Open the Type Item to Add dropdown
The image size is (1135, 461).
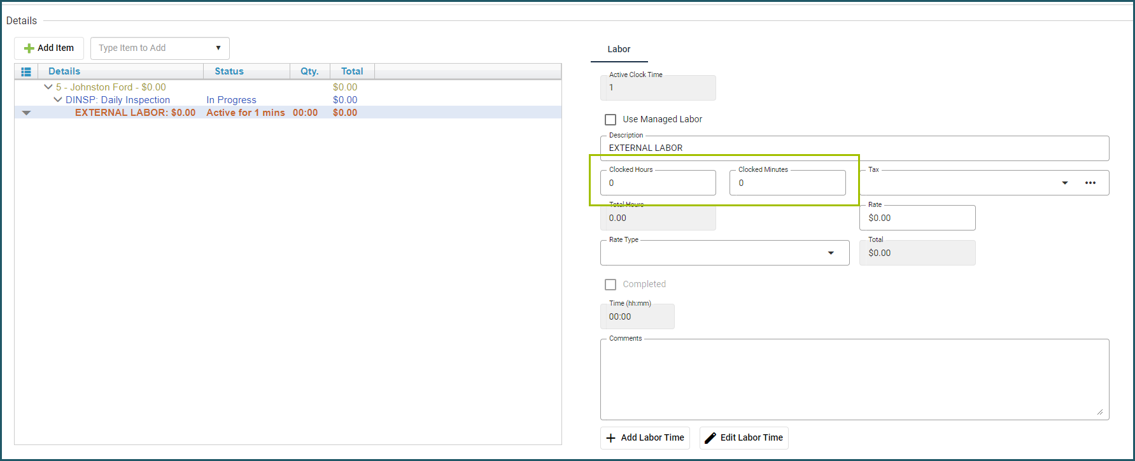point(218,48)
